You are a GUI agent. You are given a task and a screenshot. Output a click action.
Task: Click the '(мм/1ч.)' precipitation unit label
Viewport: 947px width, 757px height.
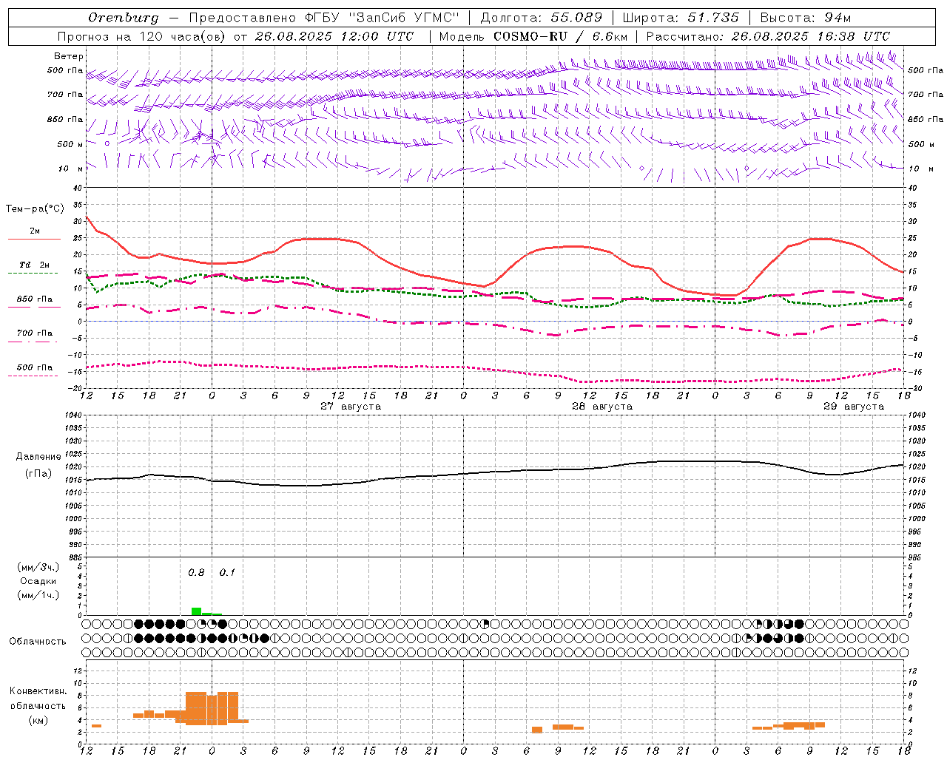[38, 595]
